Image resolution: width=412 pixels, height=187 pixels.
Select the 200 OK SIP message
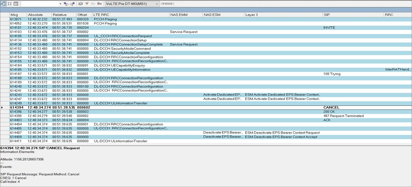(330, 112)
